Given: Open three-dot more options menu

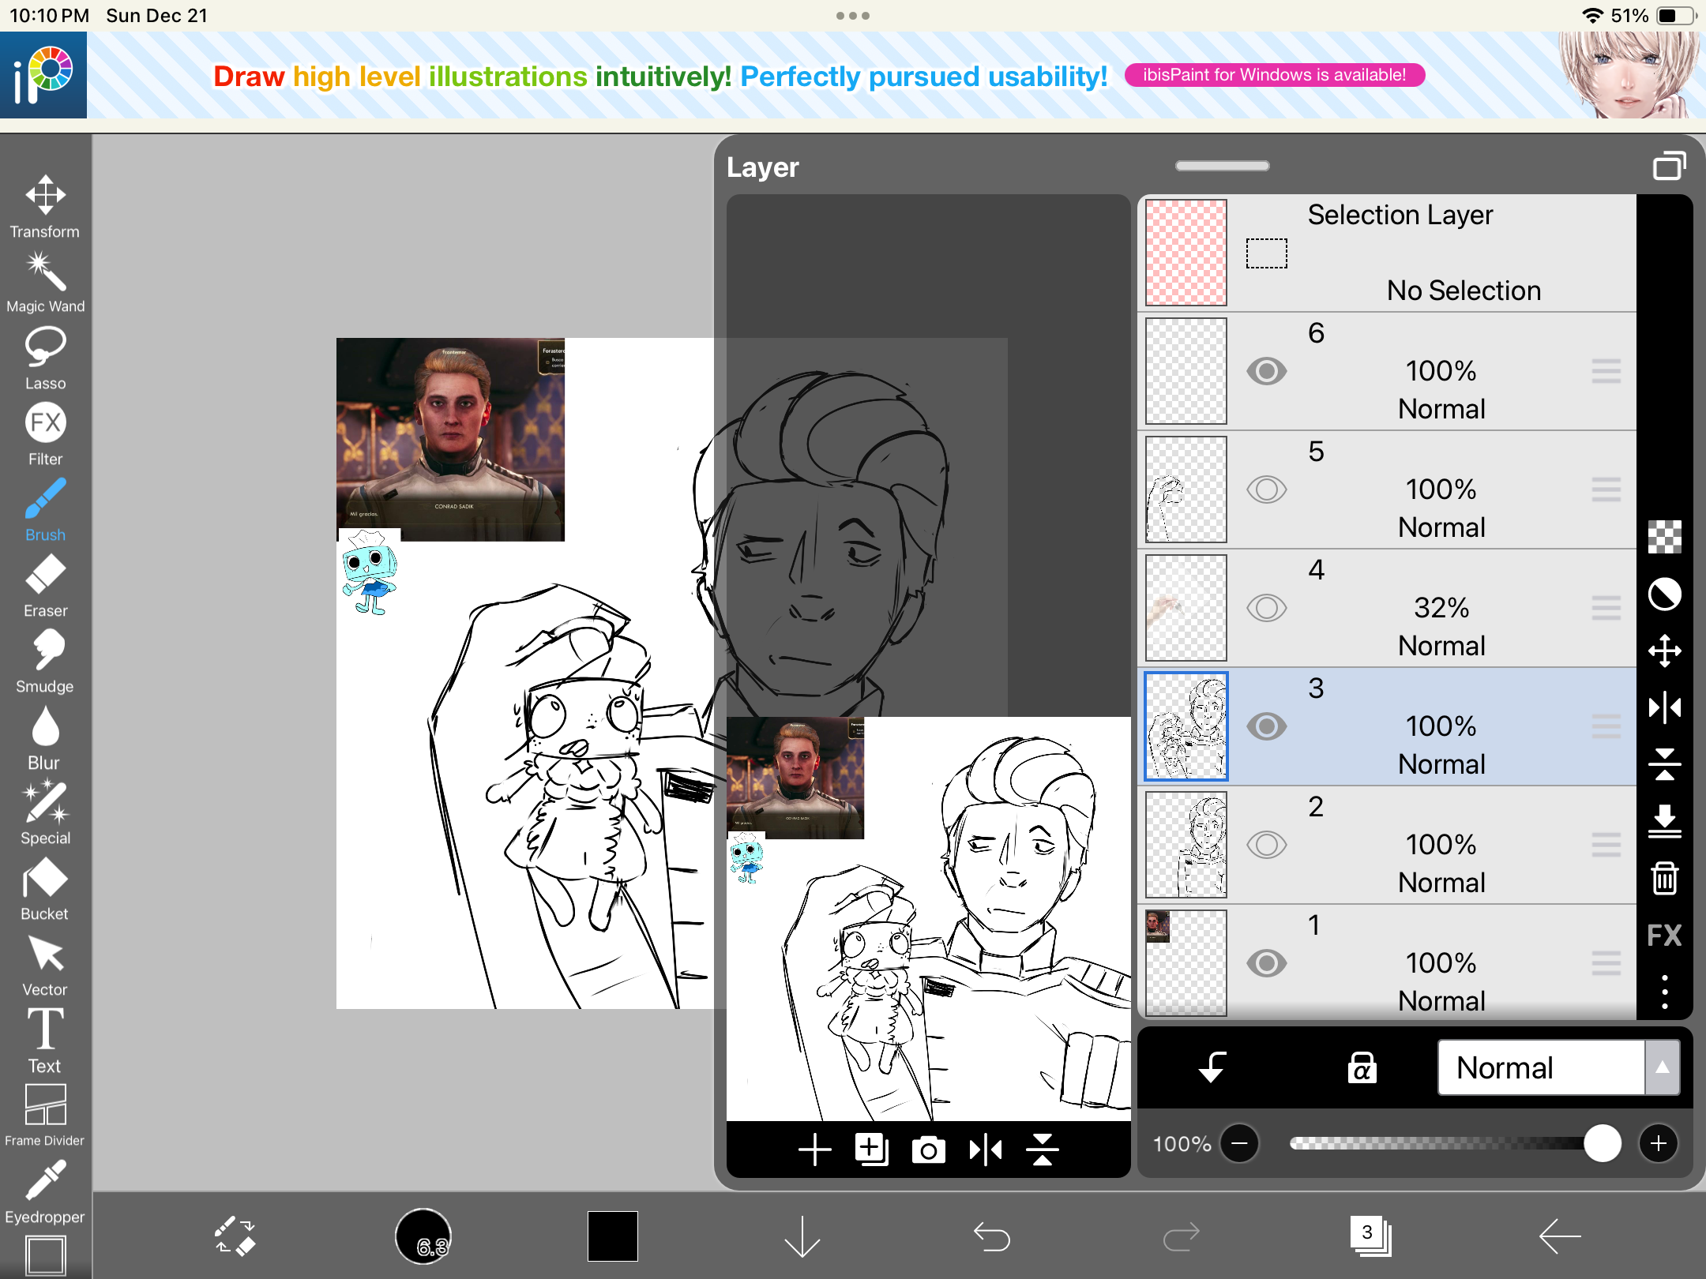Looking at the screenshot, I should 1664,992.
